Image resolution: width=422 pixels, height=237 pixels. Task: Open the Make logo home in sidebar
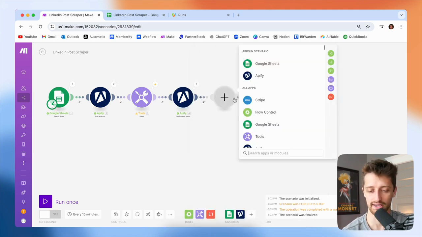point(23,51)
